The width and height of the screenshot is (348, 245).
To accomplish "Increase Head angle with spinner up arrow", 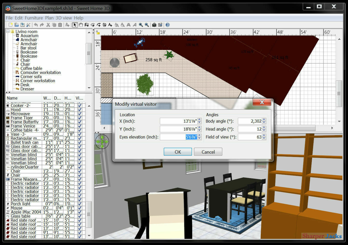I will [264, 127].
